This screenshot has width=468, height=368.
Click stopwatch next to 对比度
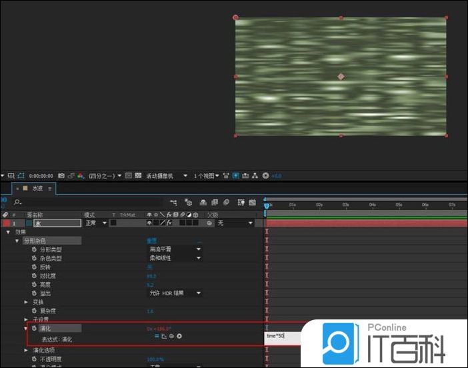click(x=33, y=276)
